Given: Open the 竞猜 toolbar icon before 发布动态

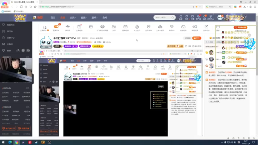Looking at the screenshot, I should [x=195, y=28].
